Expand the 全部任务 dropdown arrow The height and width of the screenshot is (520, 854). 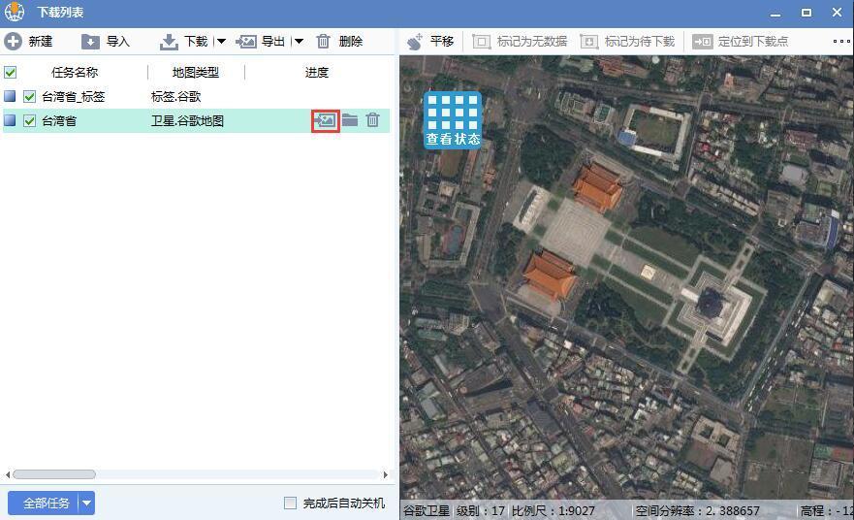click(x=87, y=504)
